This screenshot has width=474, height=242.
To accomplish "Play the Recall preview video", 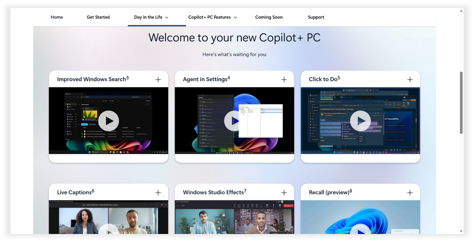I will coord(360,229).
